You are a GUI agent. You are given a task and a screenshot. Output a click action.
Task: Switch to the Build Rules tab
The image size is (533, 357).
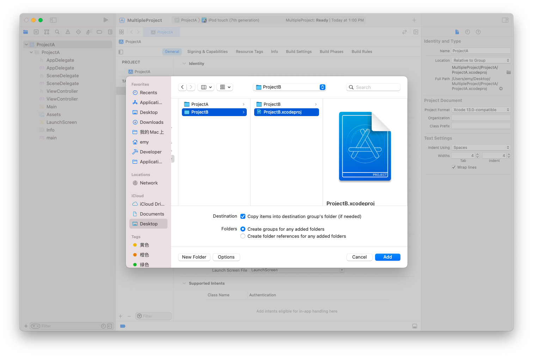(362, 52)
